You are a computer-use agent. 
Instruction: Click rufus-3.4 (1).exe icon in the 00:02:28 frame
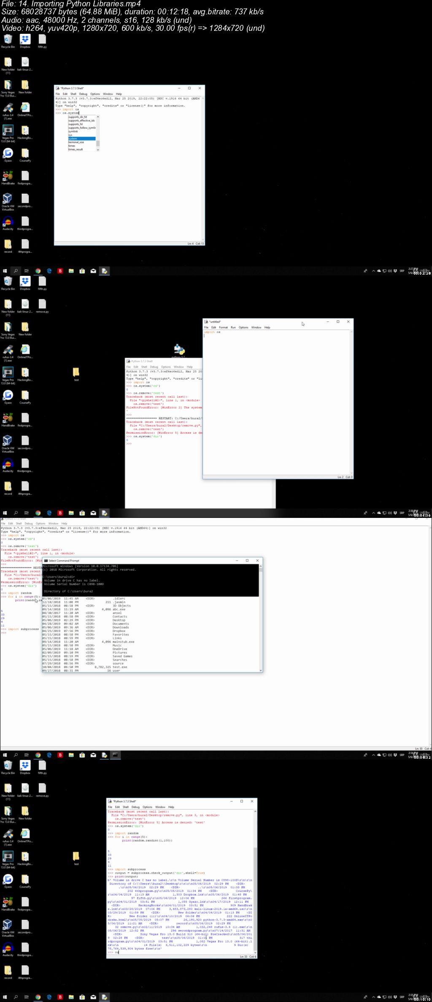[x=8, y=111]
